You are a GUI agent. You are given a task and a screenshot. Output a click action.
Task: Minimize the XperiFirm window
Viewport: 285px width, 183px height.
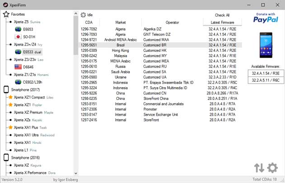pyautogui.click(x=249, y=5)
